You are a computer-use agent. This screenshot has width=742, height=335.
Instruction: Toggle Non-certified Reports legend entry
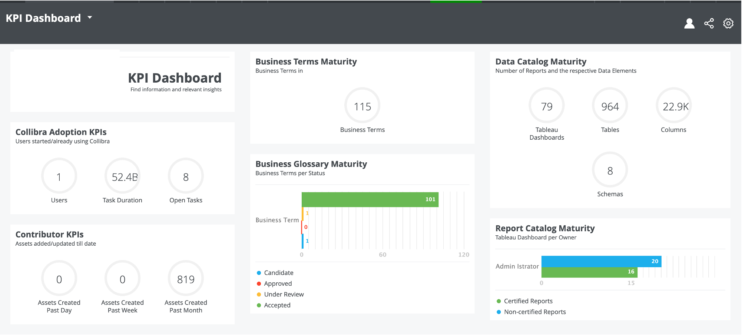click(x=531, y=312)
